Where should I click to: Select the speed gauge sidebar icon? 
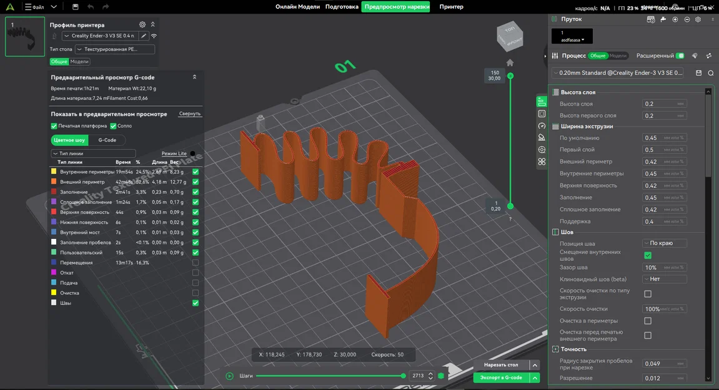pos(542,125)
